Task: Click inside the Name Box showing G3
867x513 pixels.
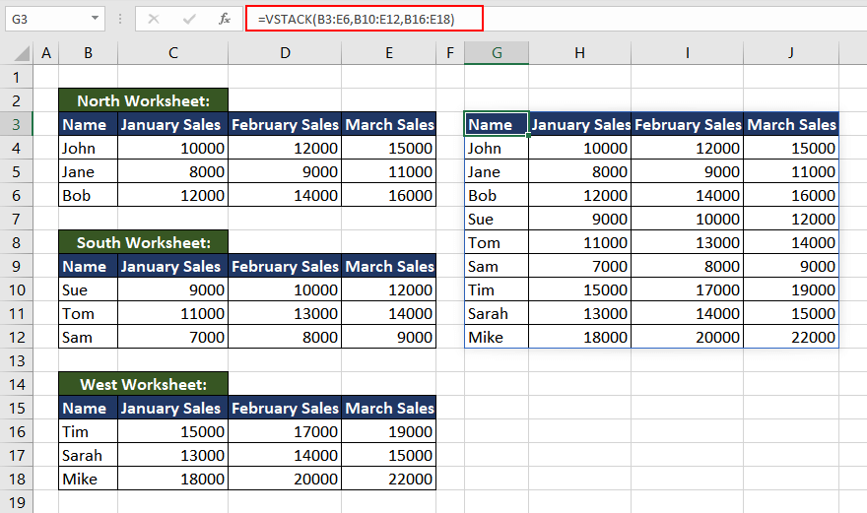Action: tap(47, 20)
